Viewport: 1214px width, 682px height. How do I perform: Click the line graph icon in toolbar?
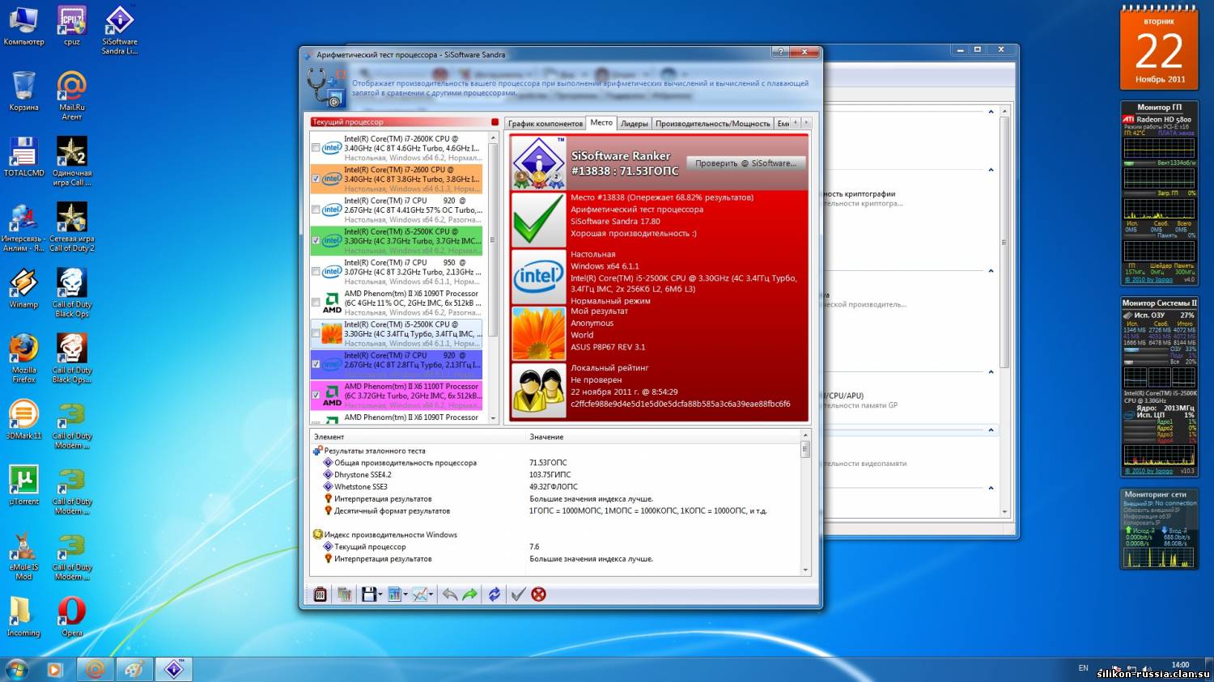coord(419,595)
